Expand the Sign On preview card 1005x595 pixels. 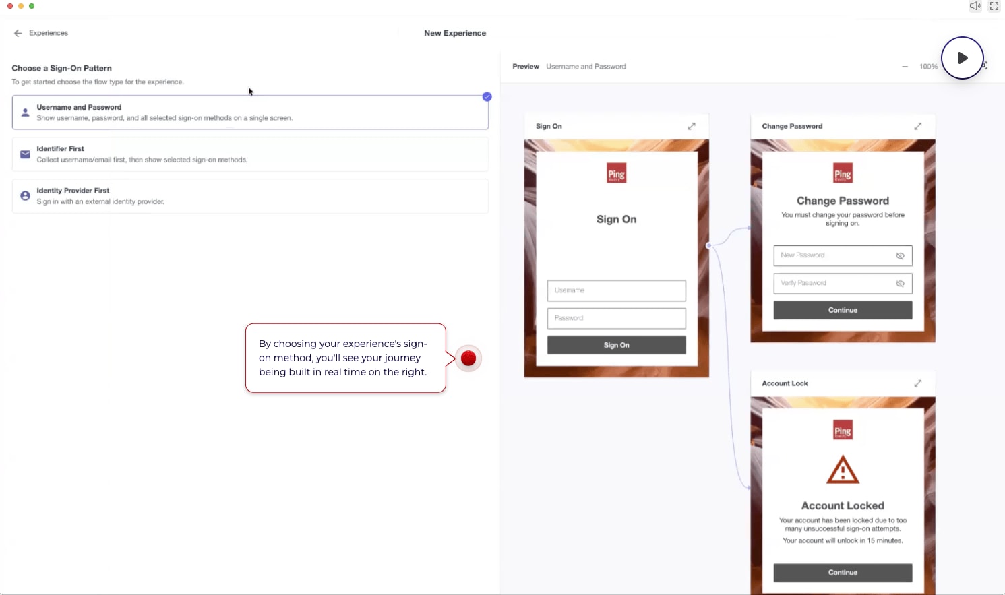tap(692, 126)
